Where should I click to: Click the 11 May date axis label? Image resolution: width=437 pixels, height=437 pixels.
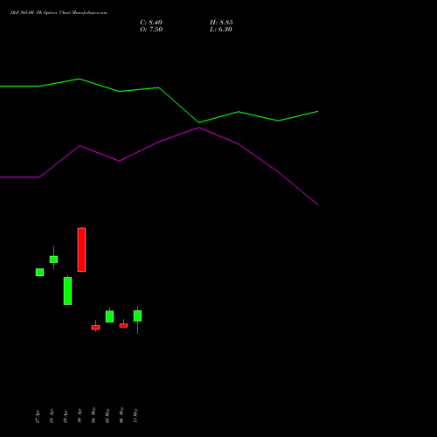tap(135, 415)
